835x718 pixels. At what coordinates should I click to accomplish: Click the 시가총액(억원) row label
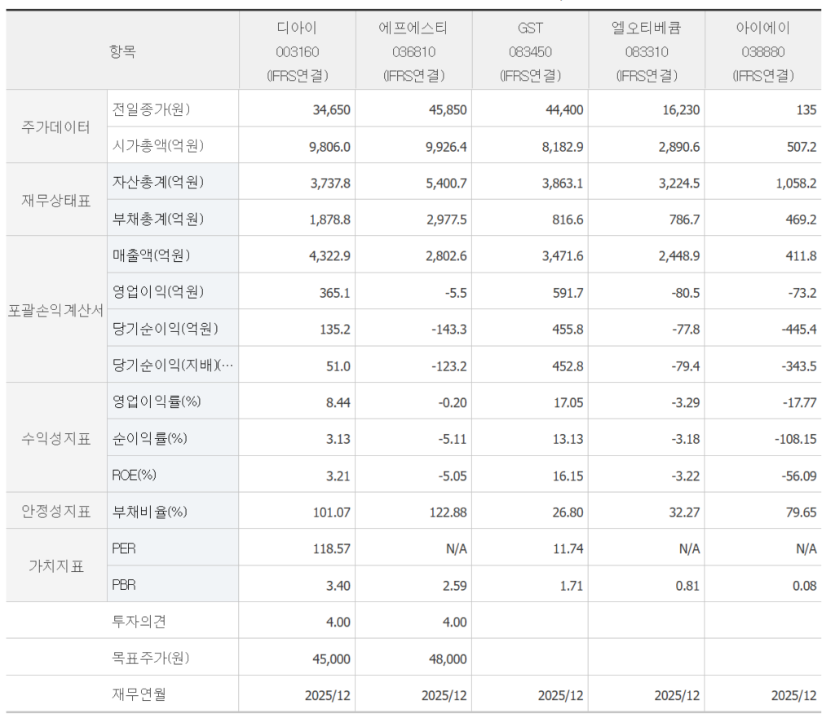pyautogui.click(x=158, y=145)
